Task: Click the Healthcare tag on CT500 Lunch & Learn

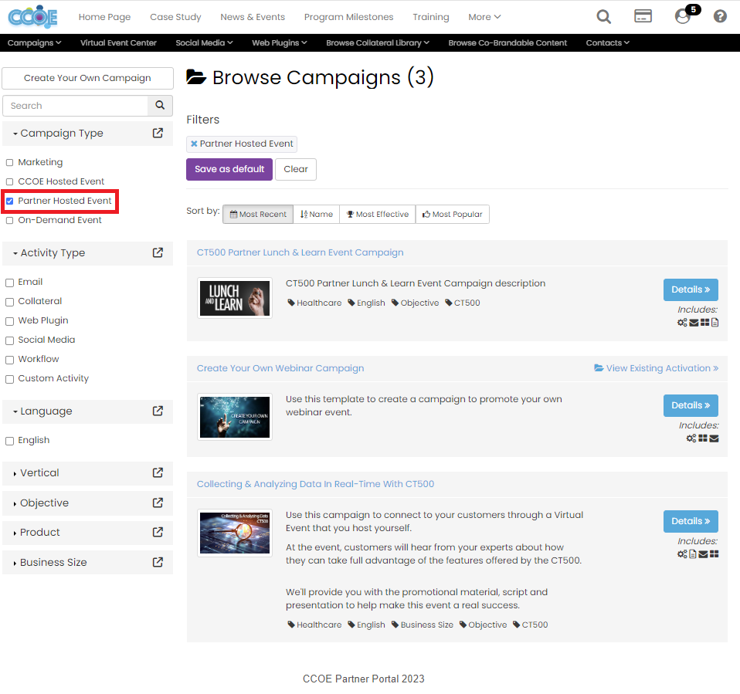Action: pyautogui.click(x=315, y=303)
